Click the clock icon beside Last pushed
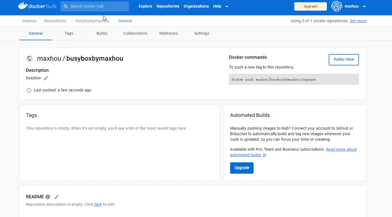 29,91
